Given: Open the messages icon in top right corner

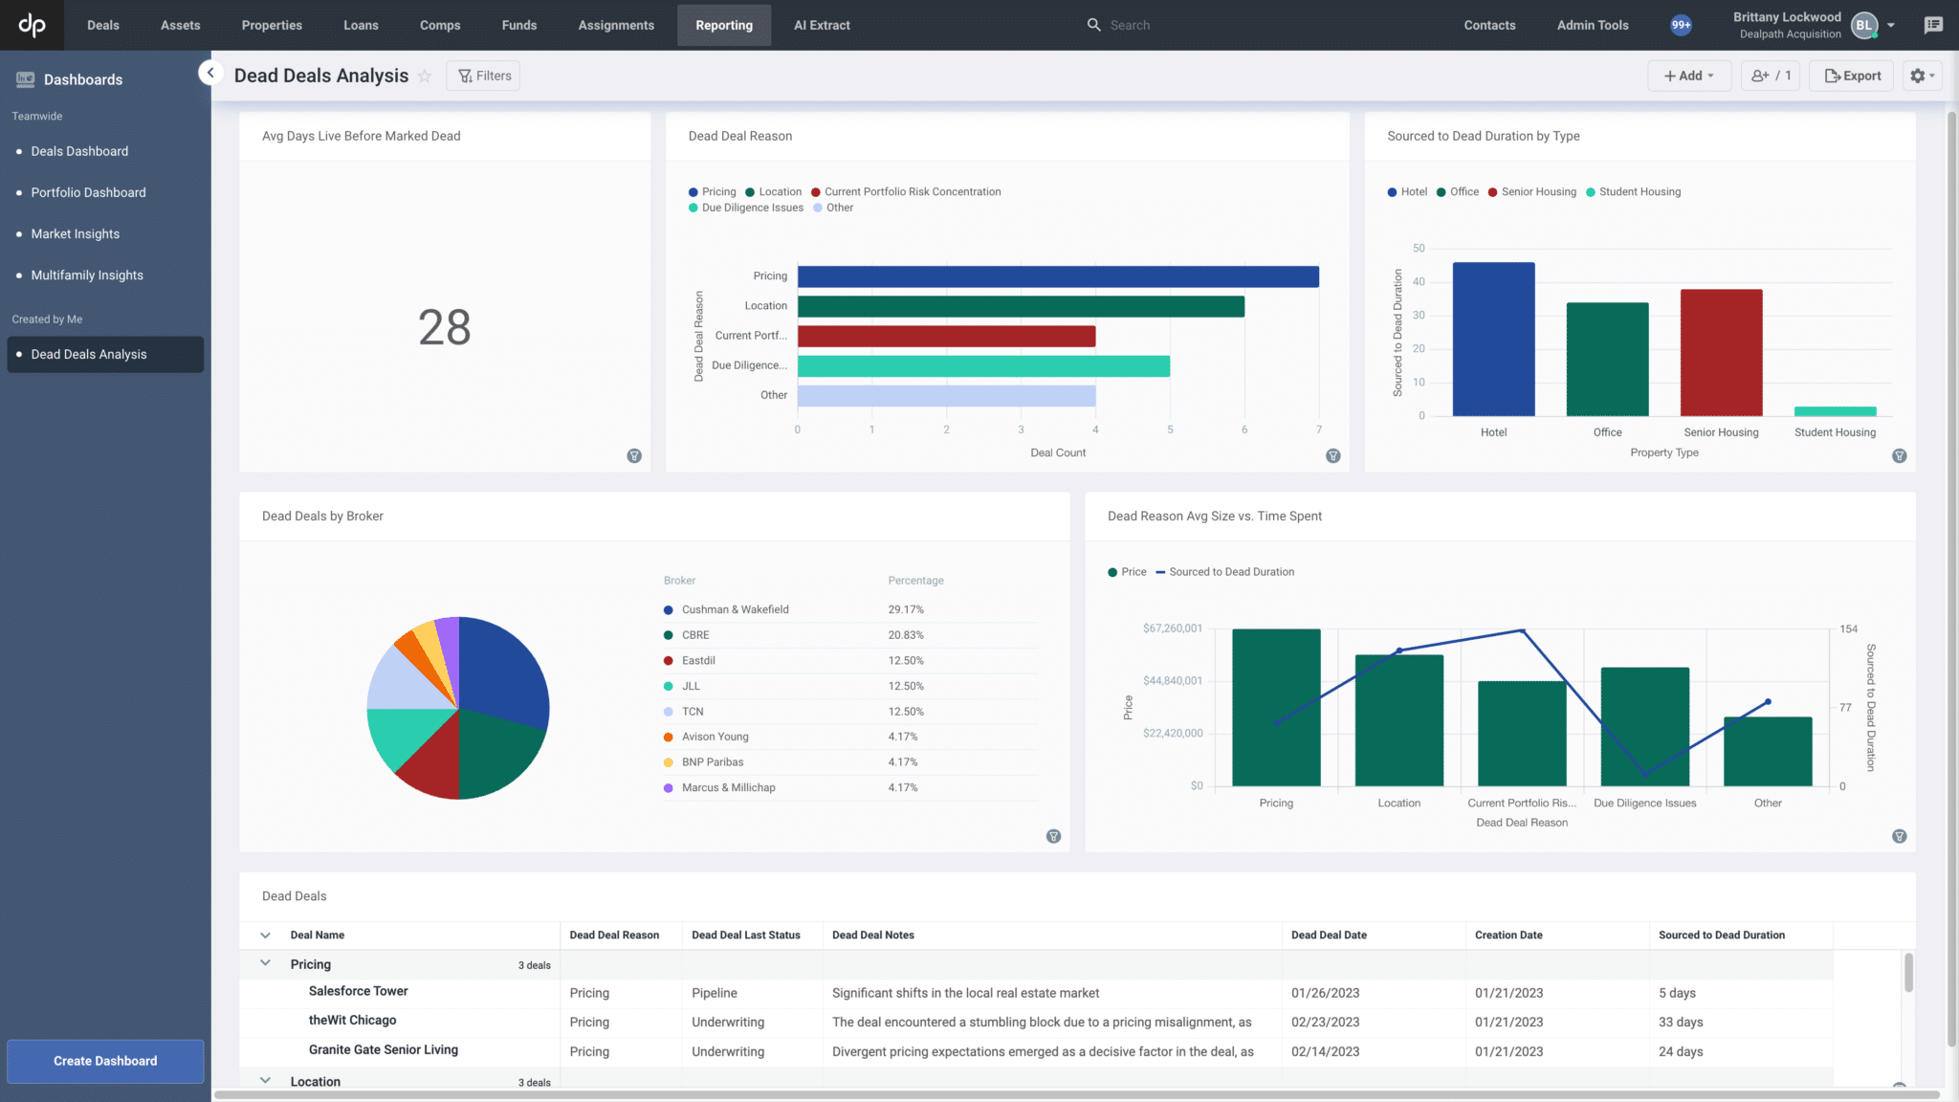Looking at the screenshot, I should (1934, 25).
